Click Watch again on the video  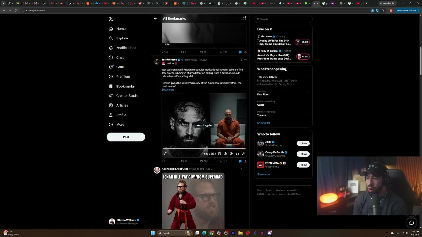point(204,125)
